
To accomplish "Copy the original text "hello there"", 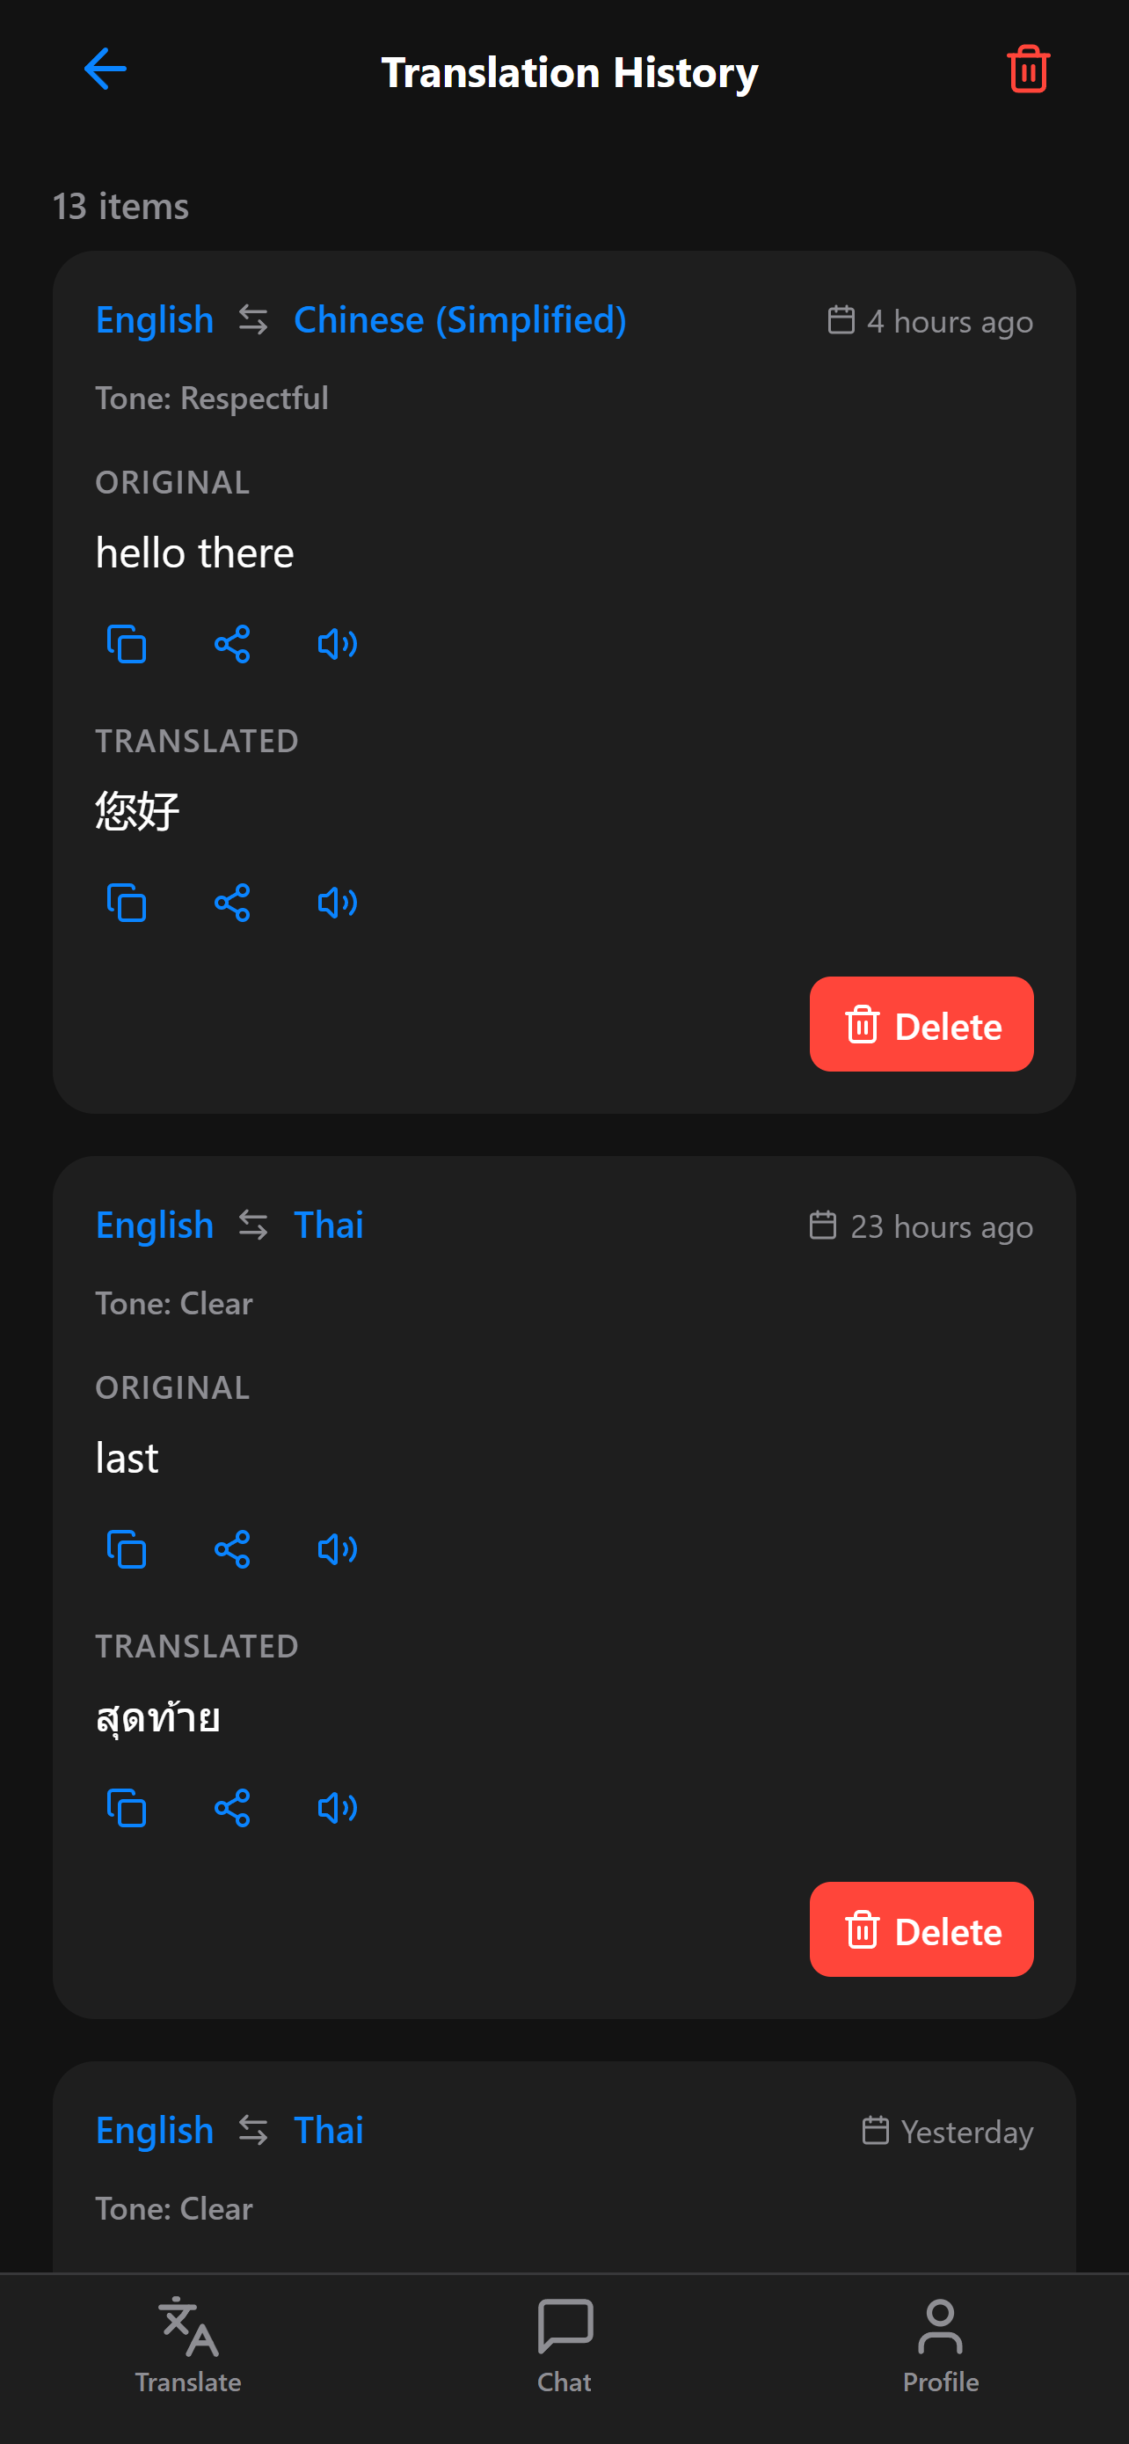I will (x=127, y=644).
